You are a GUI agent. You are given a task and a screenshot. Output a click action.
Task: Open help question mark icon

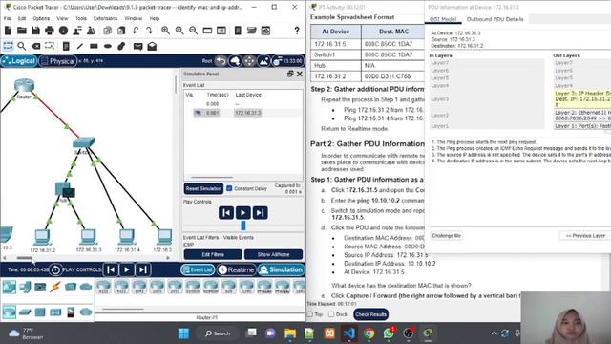click(x=297, y=31)
